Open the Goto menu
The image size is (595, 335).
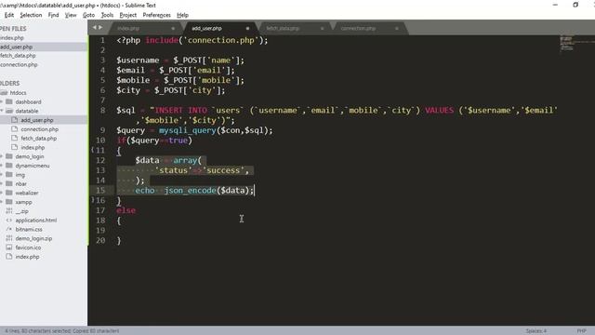(89, 15)
